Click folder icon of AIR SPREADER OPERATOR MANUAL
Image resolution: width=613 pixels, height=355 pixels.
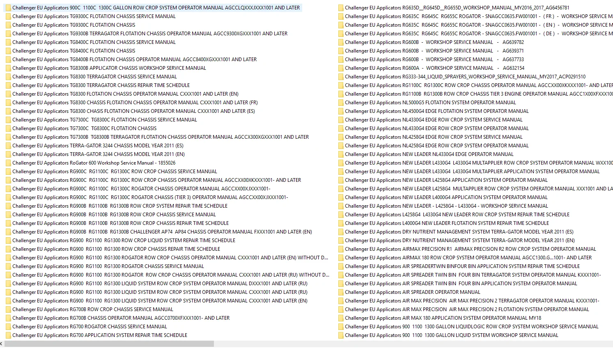pyautogui.click(x=341, y=292)
